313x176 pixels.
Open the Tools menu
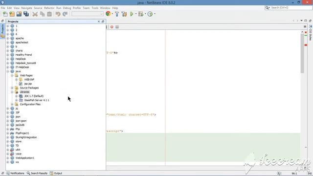click(x=95, y=8)
